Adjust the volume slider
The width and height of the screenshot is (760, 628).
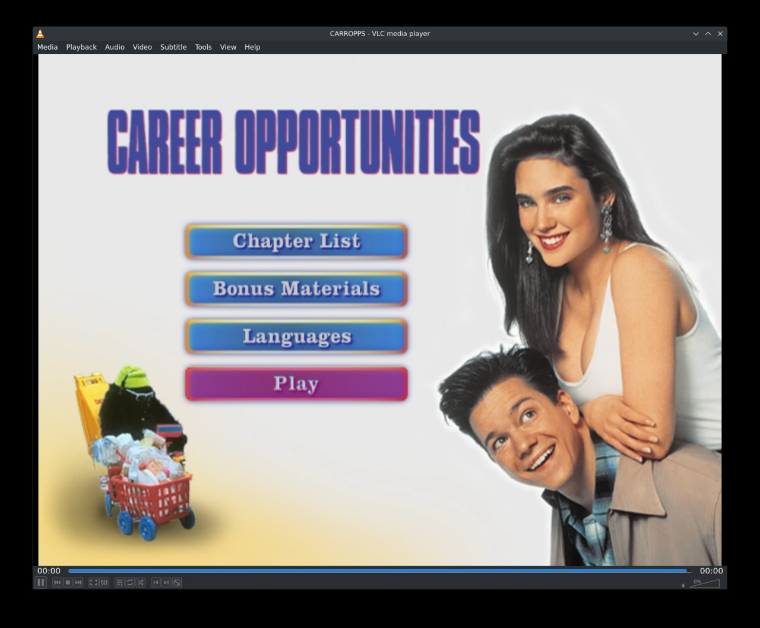point(705,583)
